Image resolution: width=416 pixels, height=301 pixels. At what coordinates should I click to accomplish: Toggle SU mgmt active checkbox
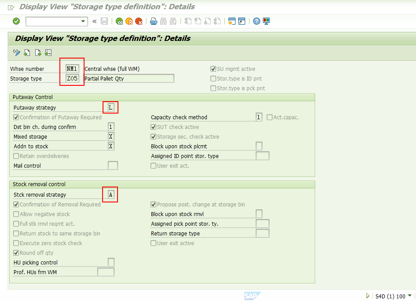tap(213, 69)
